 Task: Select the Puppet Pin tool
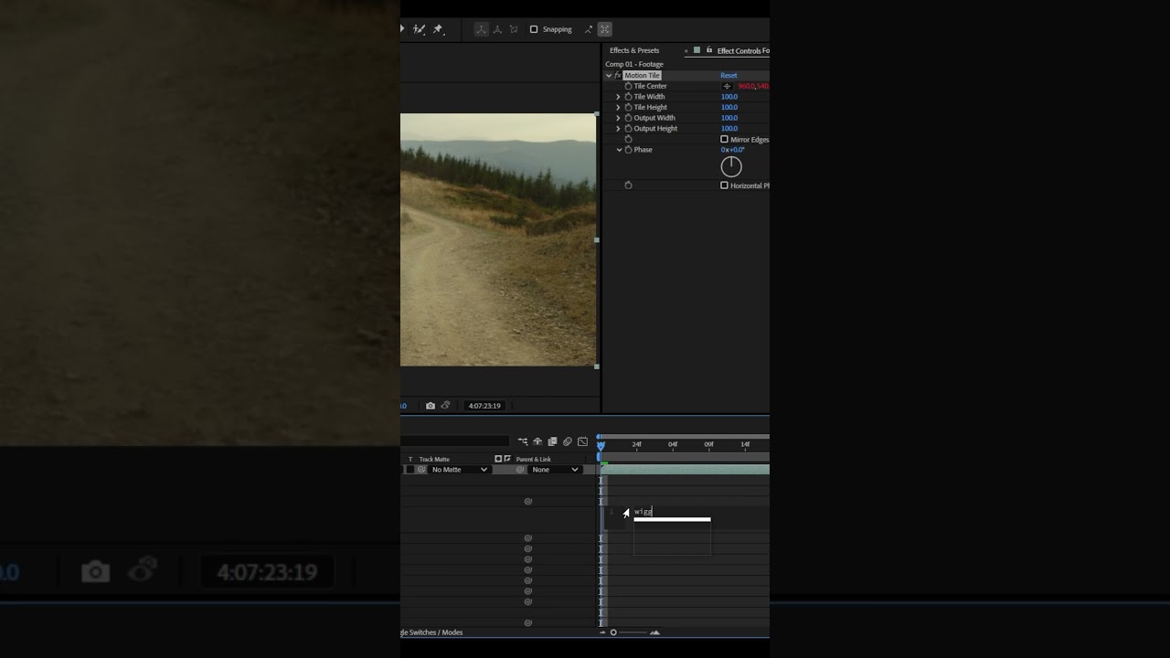tap(438, 29)
